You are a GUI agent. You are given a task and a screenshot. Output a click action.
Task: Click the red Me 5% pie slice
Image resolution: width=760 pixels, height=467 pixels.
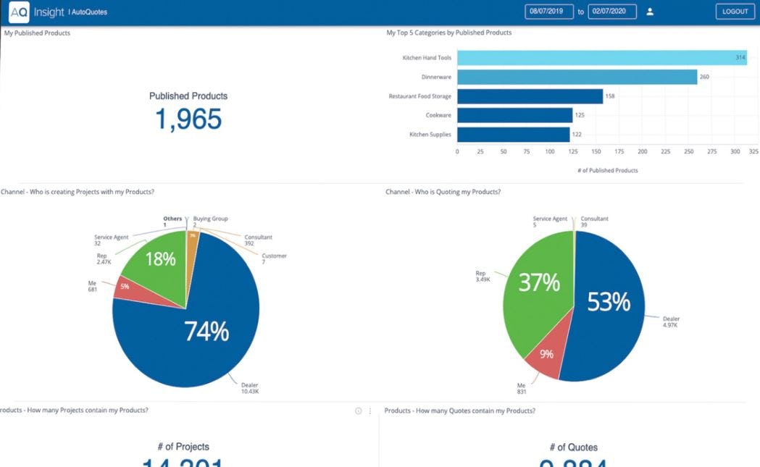[x=125, y=287]
